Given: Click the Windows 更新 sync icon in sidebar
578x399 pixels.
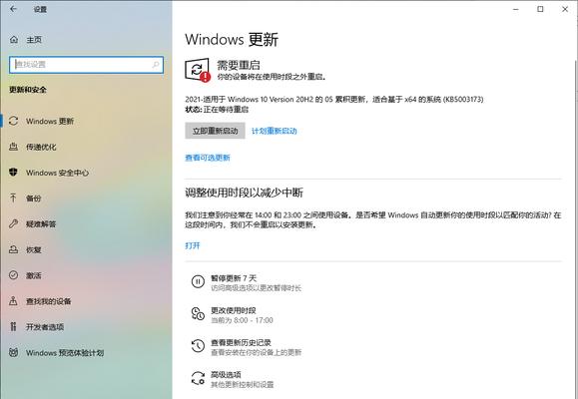Looking at the screenshot, I should 14,121.
